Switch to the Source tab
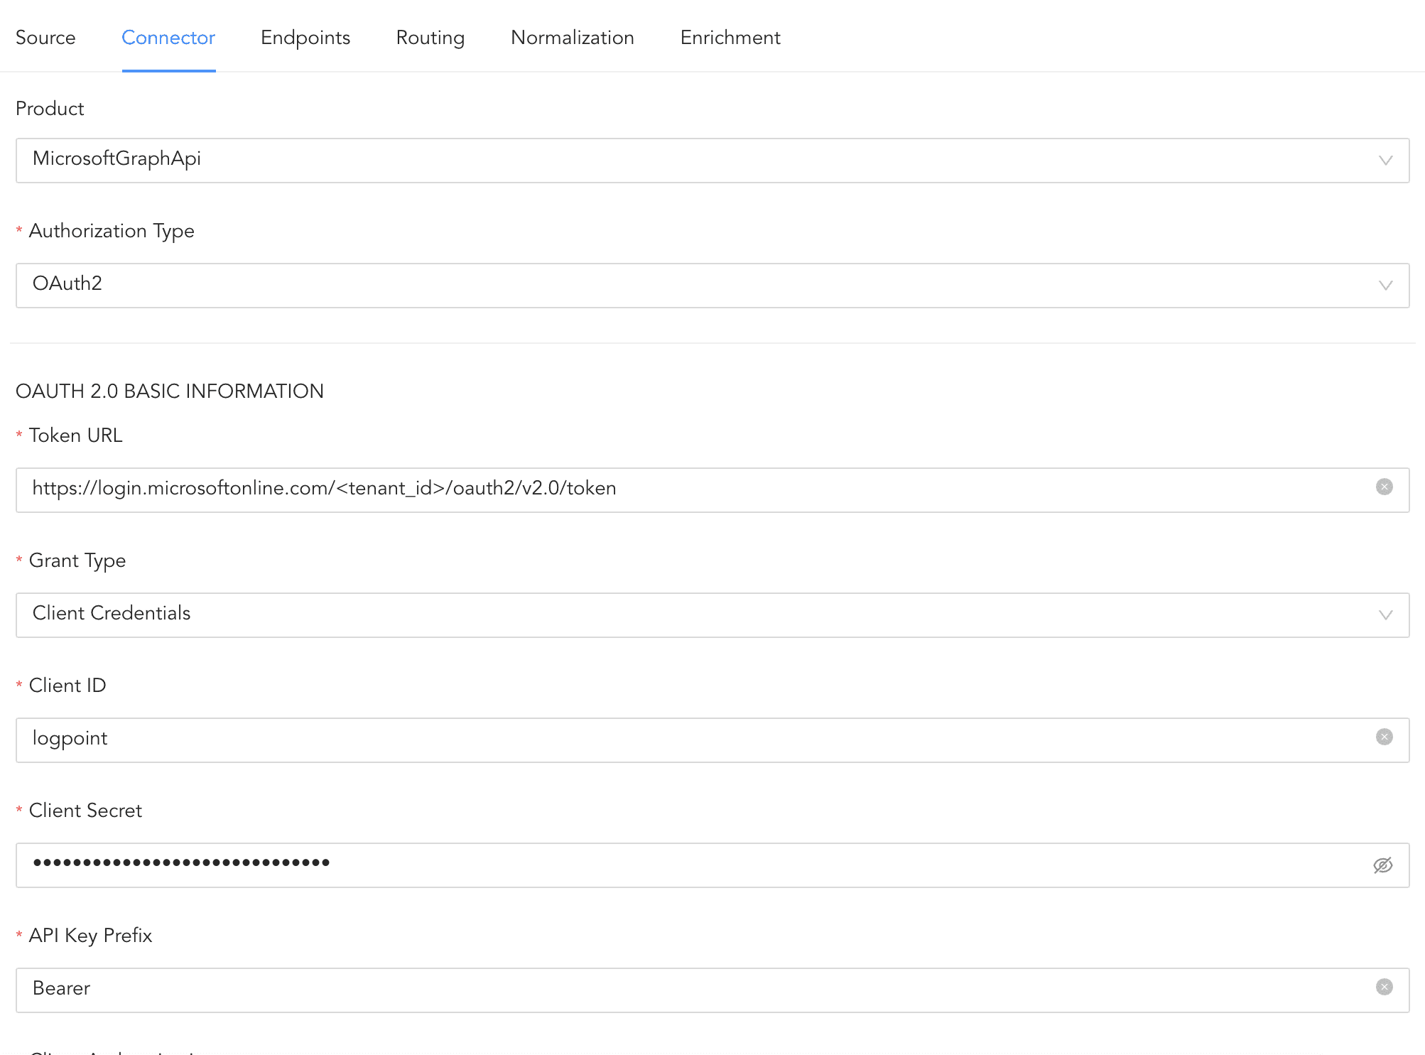 [x=45, y=38]
